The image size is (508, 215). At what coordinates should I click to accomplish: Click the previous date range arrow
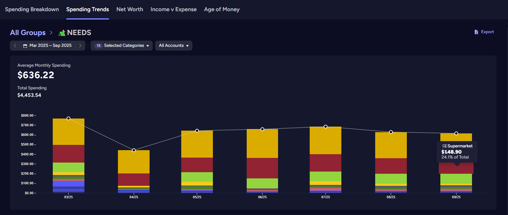[15, 46]
